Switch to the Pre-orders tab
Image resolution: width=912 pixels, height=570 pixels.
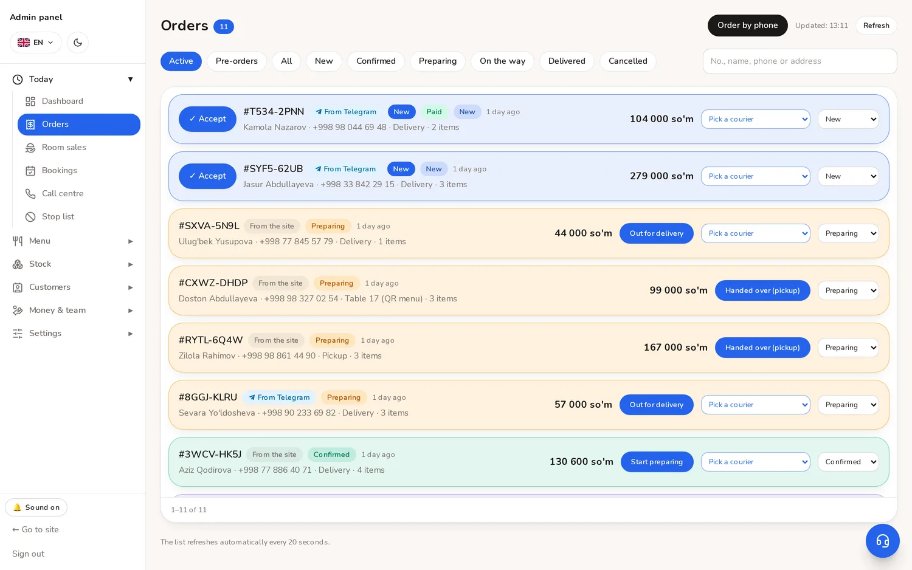237,61
